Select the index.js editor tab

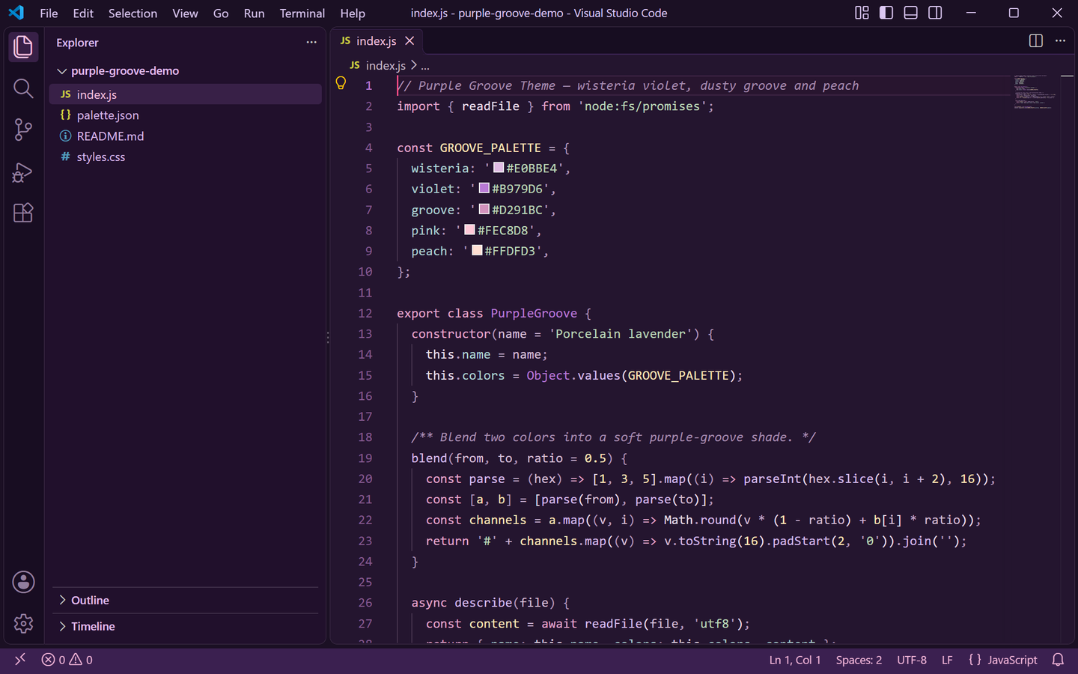[377, 41]
